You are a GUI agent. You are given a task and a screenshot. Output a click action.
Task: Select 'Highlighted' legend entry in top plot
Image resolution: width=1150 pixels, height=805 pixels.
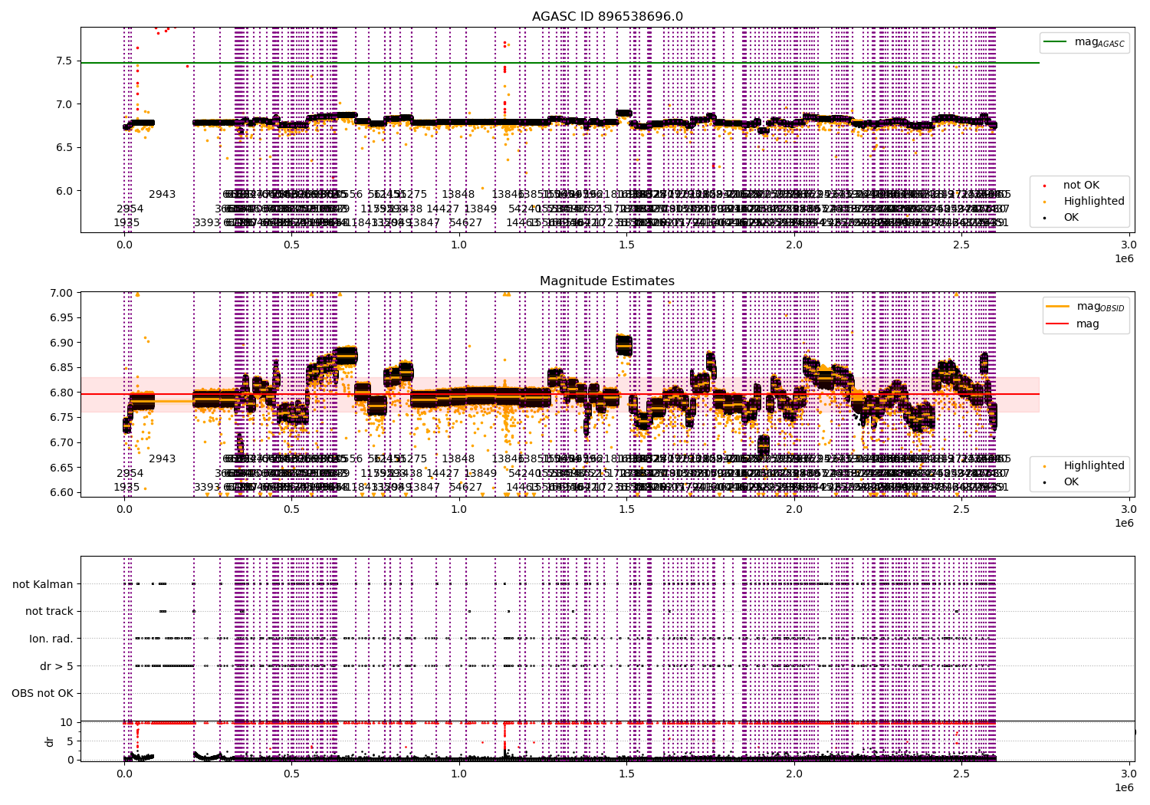(x=1093, y=202)
